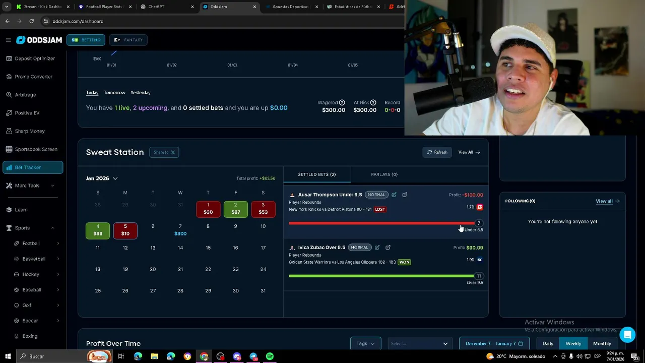The height and width of the screenshot is (363, 645).
Task: Select the Daily profit view
Action: pos(548,343)
